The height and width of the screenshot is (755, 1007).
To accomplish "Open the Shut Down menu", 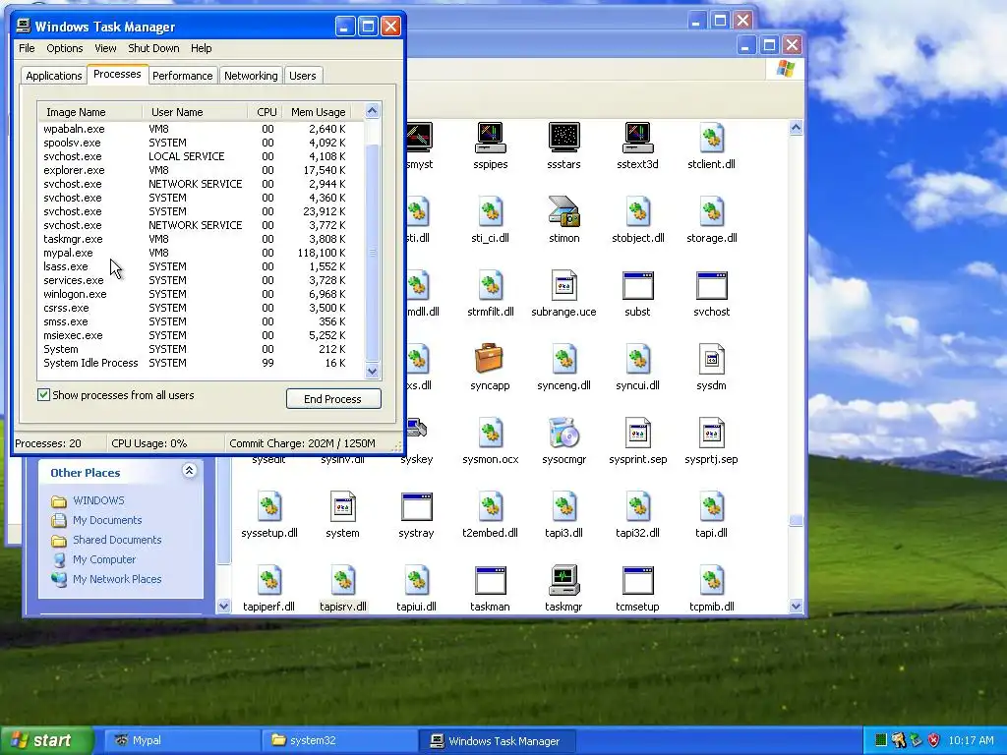I will pos(153,48).
